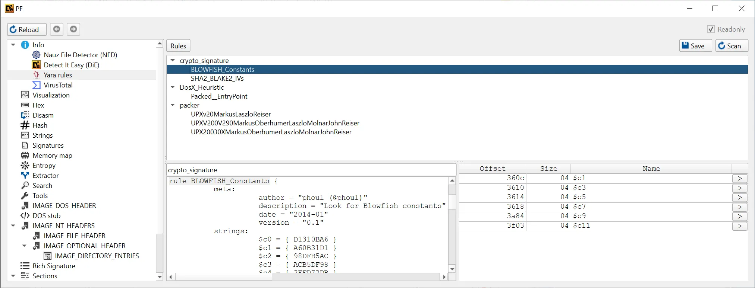
Task: Collapse the Info tree node
Action: tap(13, 45)
